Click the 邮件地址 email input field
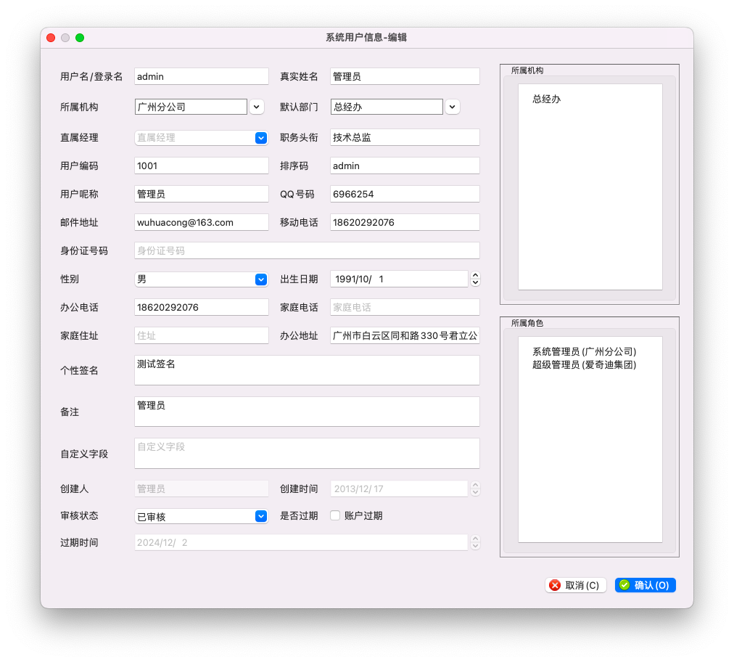The width and height of the screenshot is (734, 662). [x=201, y=221]
